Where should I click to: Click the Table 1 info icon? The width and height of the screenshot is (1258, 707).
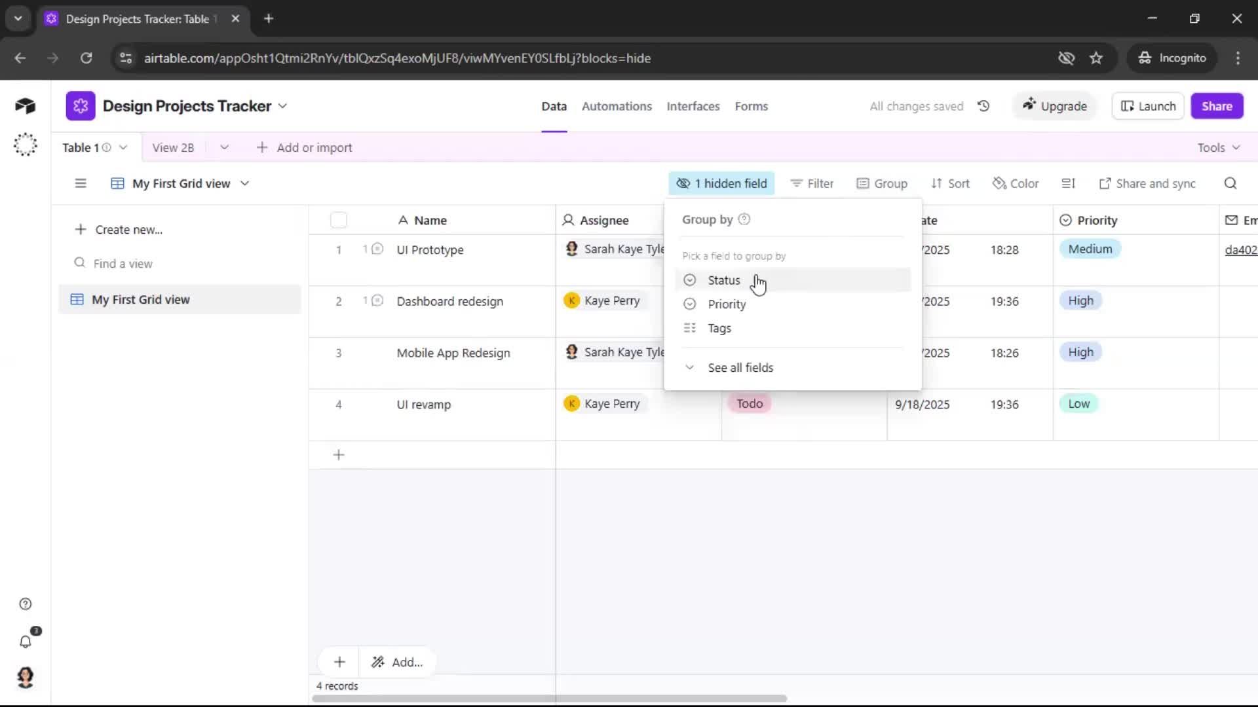click(x=106, y=147)
